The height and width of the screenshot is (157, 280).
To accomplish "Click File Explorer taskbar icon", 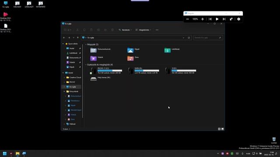I will tap(17, 154).
